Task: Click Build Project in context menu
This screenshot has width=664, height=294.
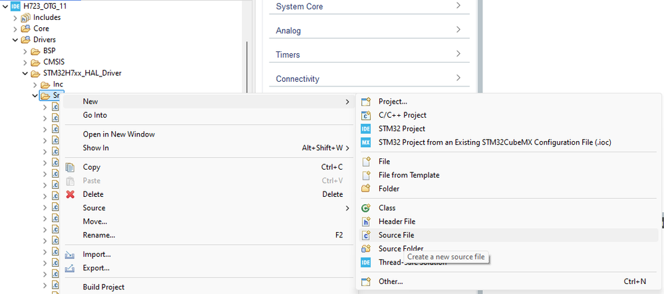Action: point(208,287)
